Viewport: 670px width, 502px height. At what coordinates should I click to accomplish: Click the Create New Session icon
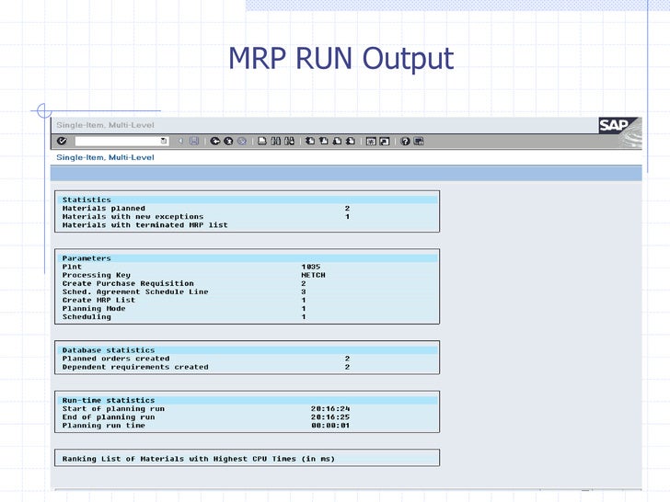tap(371, 141)
